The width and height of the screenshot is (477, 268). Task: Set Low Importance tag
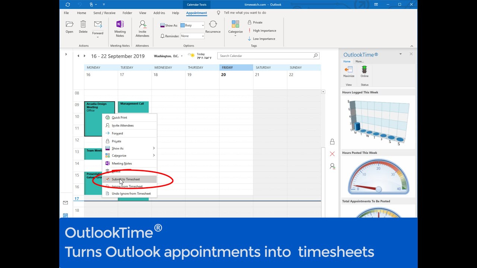click(x=261, y=39)
